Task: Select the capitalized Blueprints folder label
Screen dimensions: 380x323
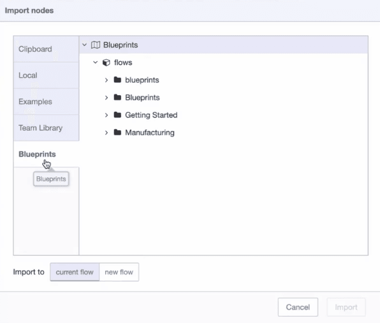Action: click(142, 98)
